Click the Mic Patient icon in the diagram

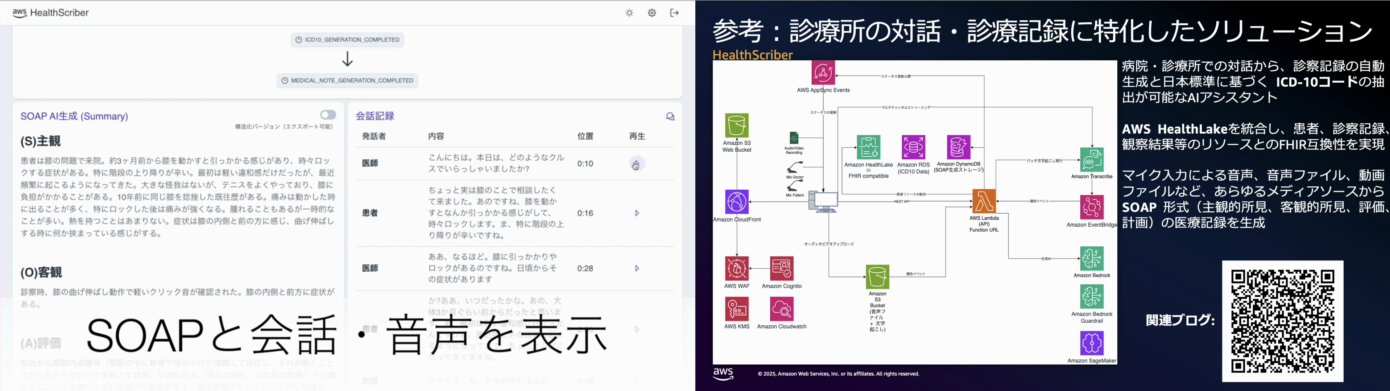795,186
